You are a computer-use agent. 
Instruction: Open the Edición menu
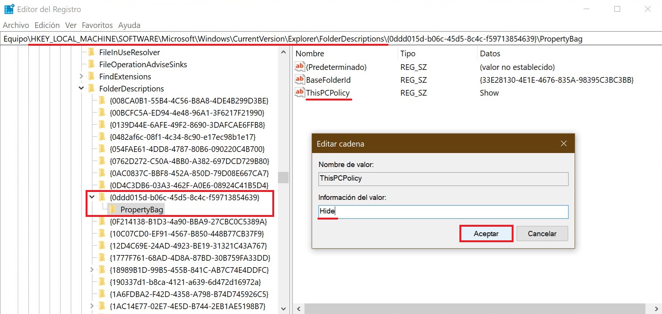click(47, 25)
